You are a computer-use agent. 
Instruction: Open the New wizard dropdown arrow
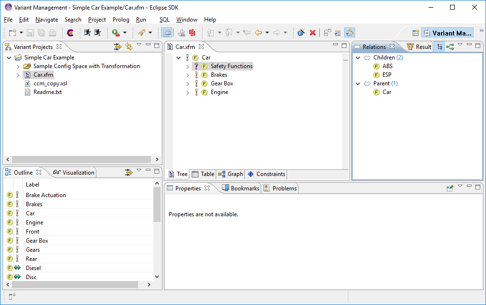point(21,33)
